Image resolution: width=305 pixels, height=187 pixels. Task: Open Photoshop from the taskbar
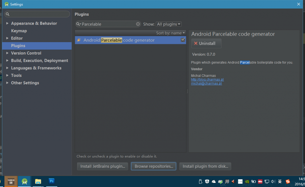click(52, 181)
